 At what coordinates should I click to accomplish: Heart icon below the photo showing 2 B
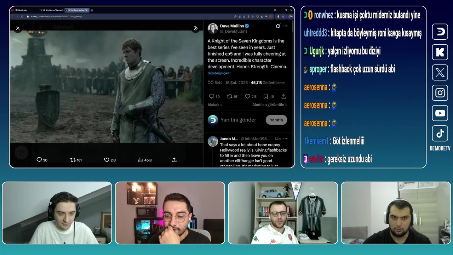click(107, 160)
